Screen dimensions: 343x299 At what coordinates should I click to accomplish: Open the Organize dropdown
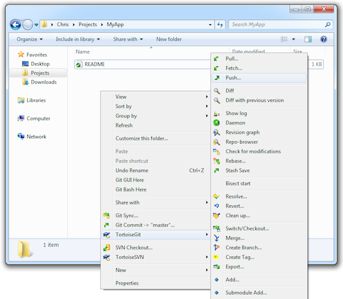[x=30, y=39]
